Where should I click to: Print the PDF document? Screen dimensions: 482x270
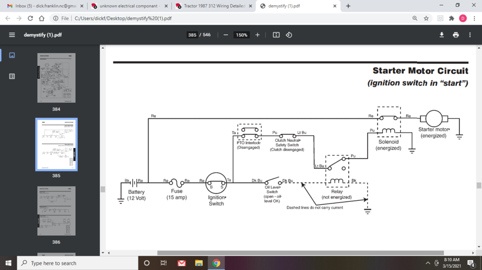pos(456,35)
